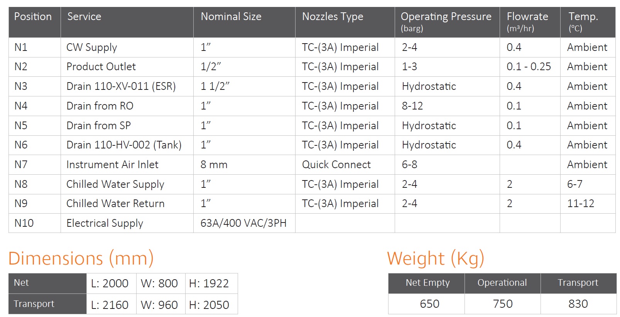Select the Quick Connect nozzle cell
The height and width of the screenshot is (317, 620).
pos(345,165)
